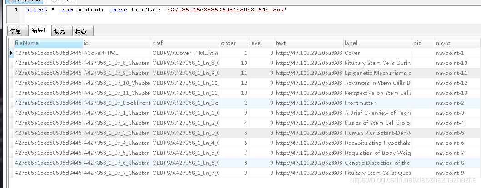Viewport: 481px width, 188px height.
Task: Select the fileName cell in the navpoint-9 row
Action: click(48, 173)
